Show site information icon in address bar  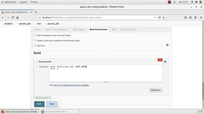point(40,17)
